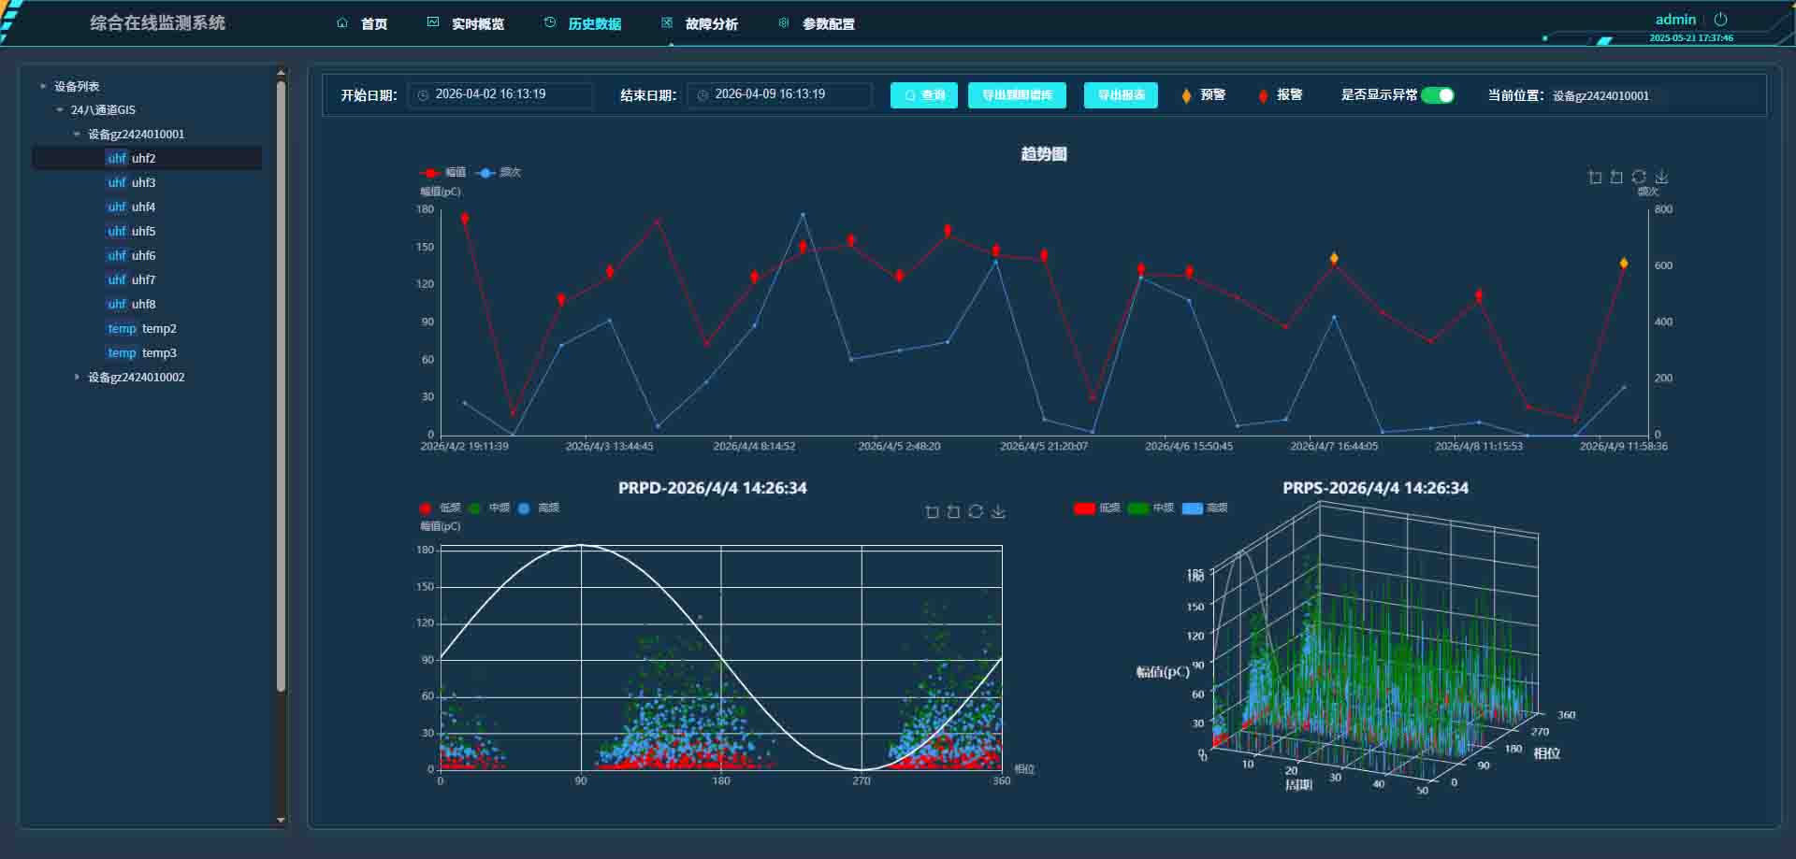Click the trend chart restore refresh icon
1796x859 pixels.
point(1639,177)
